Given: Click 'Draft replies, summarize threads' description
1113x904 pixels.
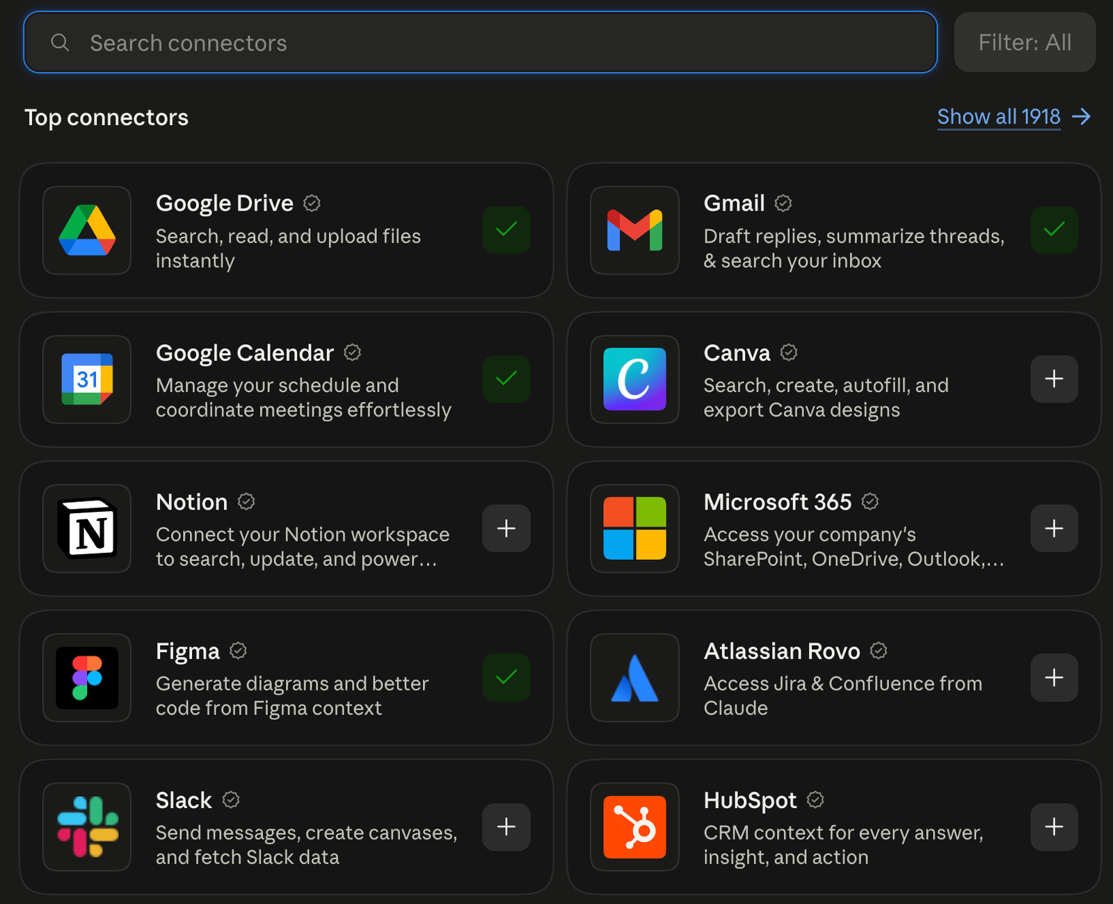Looking at the screenshot, I should click(x=854, y=248).
